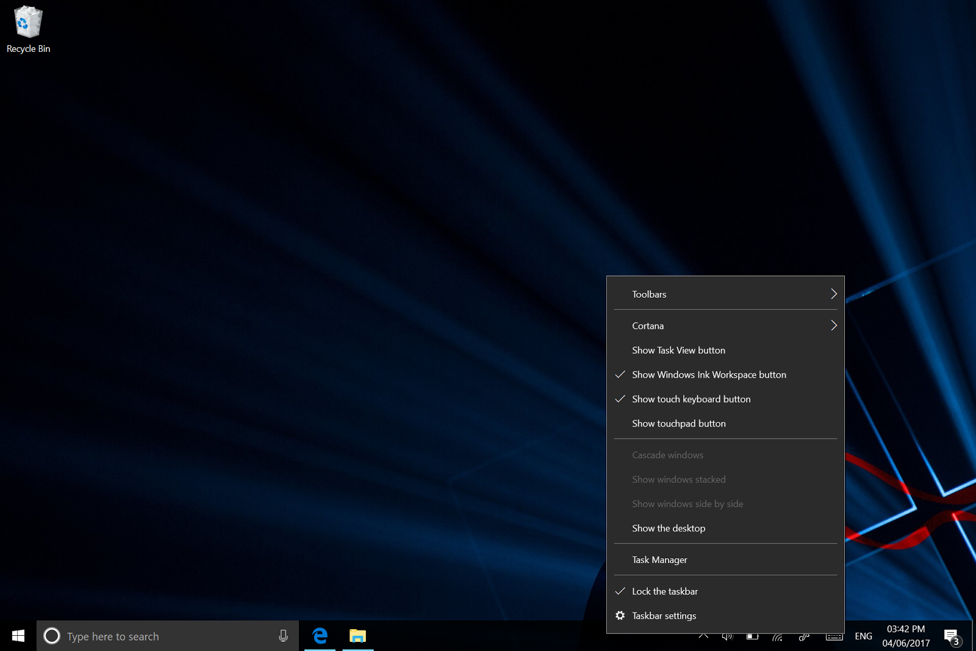Toggle Lock the taskbar
The image size is (976, 651).
click(x=665, y=591)
